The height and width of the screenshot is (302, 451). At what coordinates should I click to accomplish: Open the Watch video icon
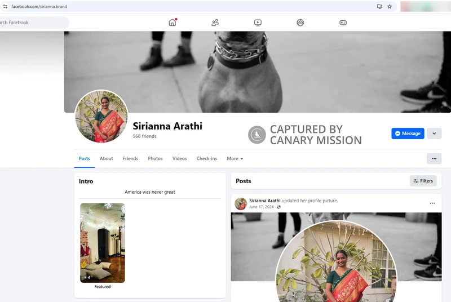[x=258, y=23]
